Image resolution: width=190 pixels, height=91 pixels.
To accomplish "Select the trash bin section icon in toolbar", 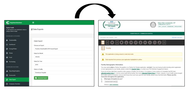I will pyautogui.click(x=121, y=42).
